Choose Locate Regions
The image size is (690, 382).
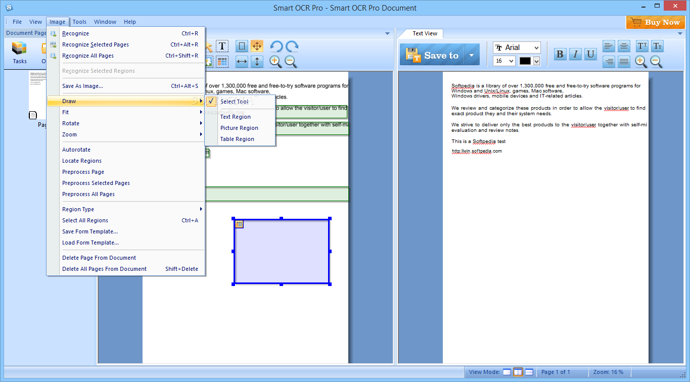[125, 161]
